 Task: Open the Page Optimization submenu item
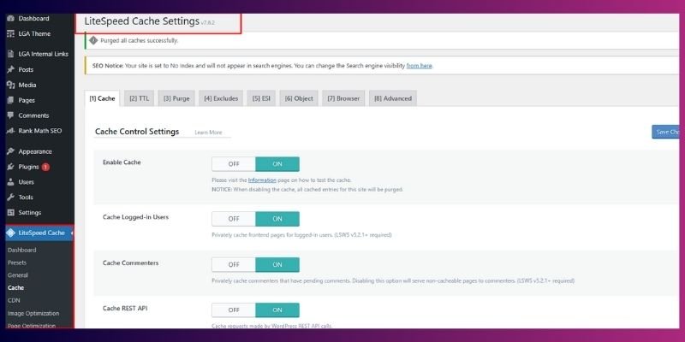pos(32,326)
